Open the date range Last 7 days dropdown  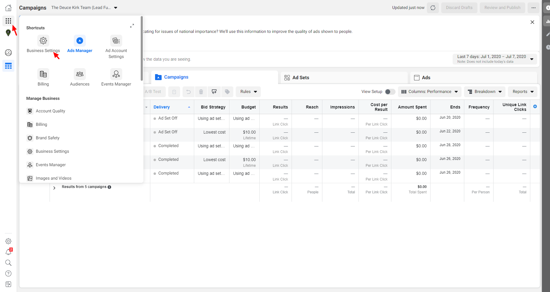(x=495, y=59)
